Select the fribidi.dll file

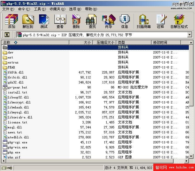coord(17,77)
